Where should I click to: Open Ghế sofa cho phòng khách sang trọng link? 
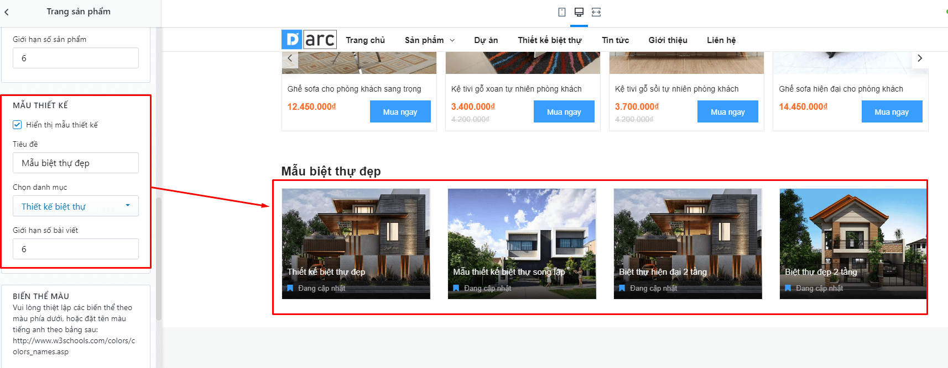coord(354,89)
